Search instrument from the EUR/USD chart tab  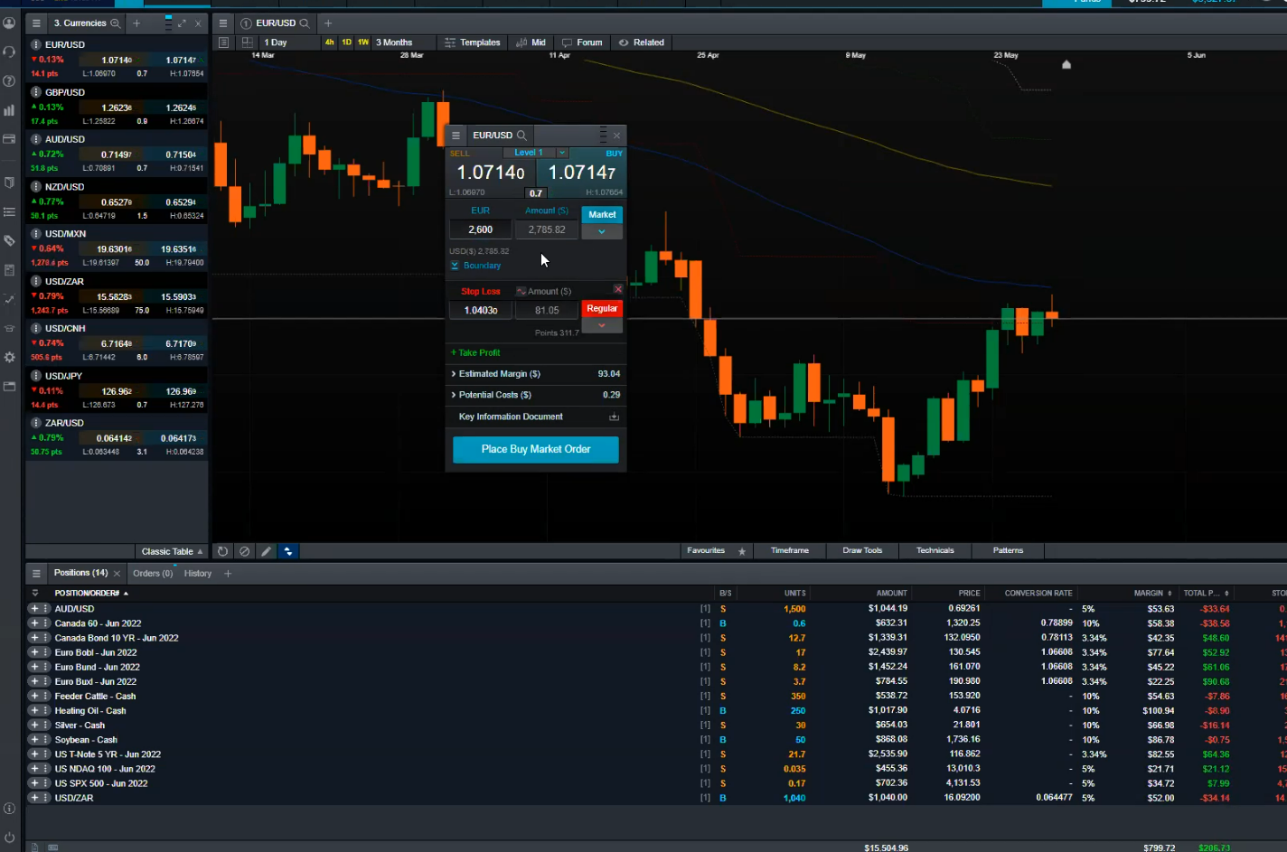click(x=305, y=23)
